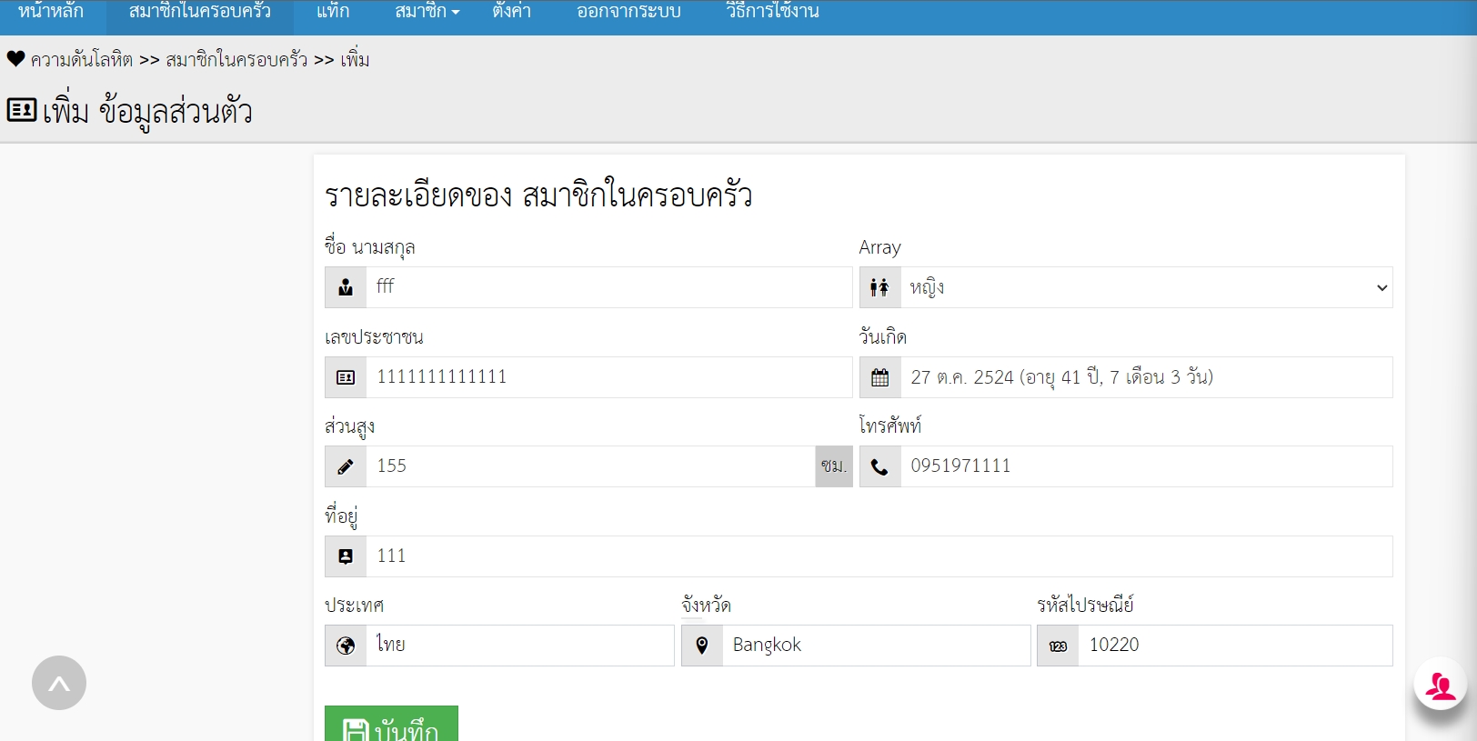The image size is (1477, 741).
Task: Select ออกจากระบบ to log out
Action: [628, 11]
